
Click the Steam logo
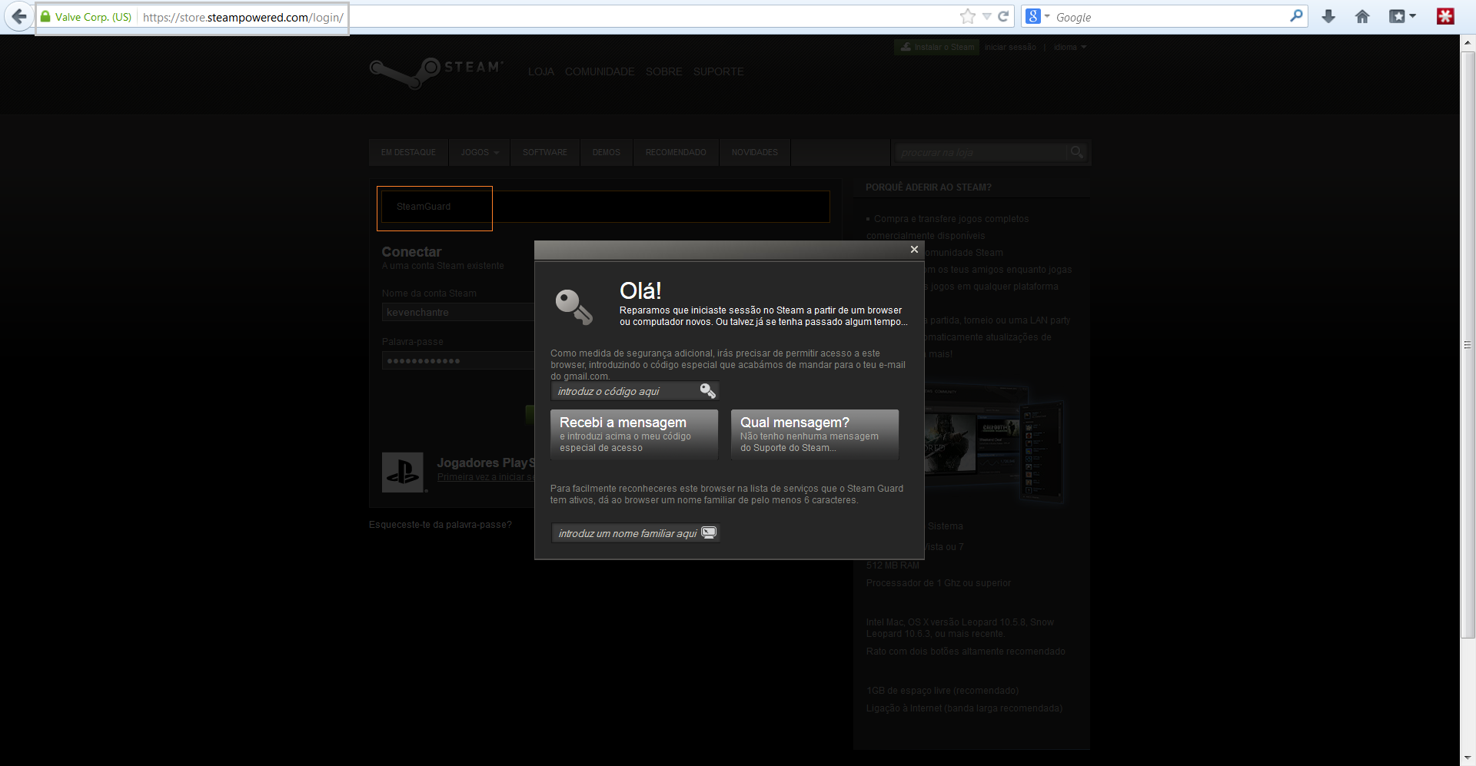tap(436, 73)
